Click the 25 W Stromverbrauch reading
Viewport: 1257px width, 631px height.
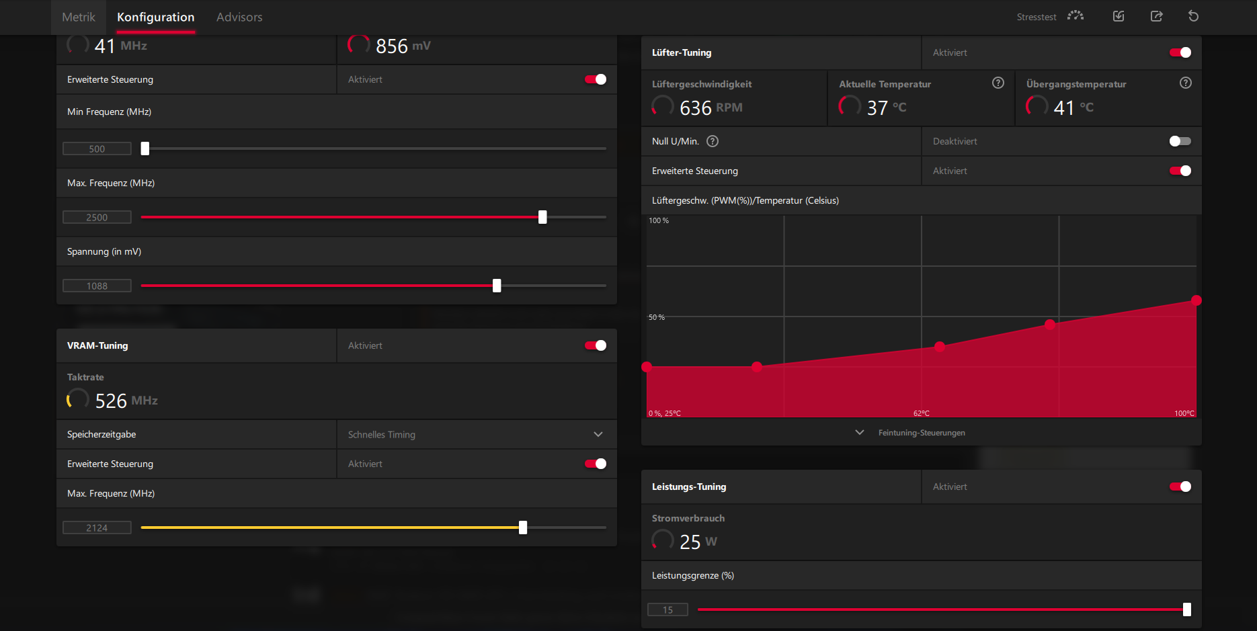pos(698,542)
